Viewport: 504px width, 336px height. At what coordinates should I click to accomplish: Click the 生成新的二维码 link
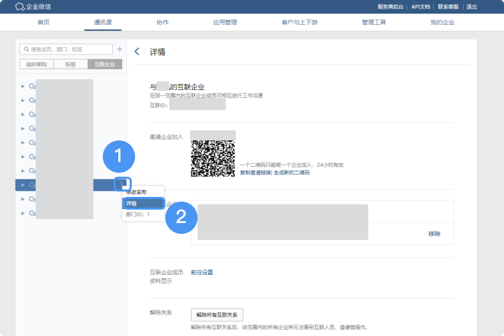(292, 173)
